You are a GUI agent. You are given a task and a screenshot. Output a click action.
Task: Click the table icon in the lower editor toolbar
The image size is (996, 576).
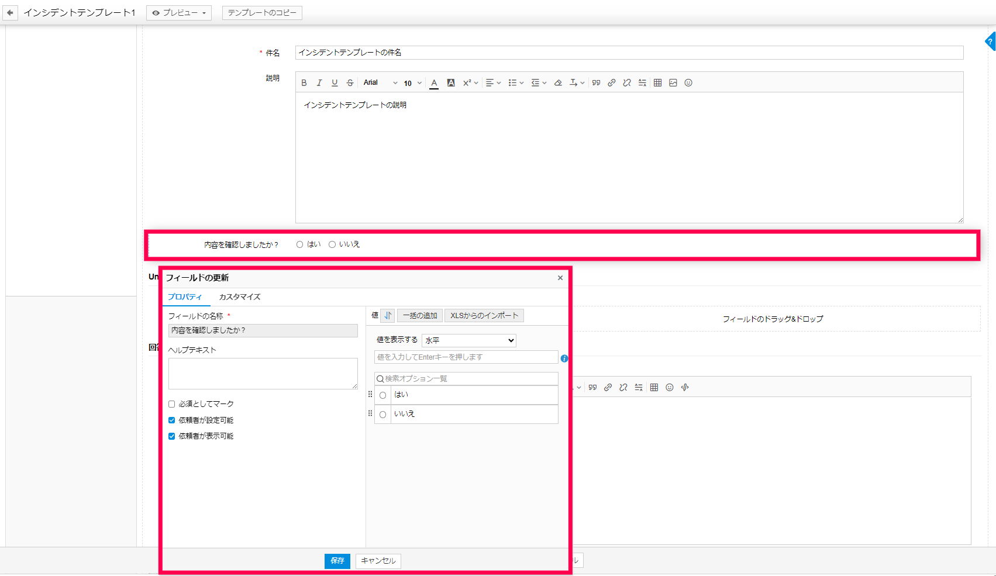pyautogui.click(x=654, y=388)
